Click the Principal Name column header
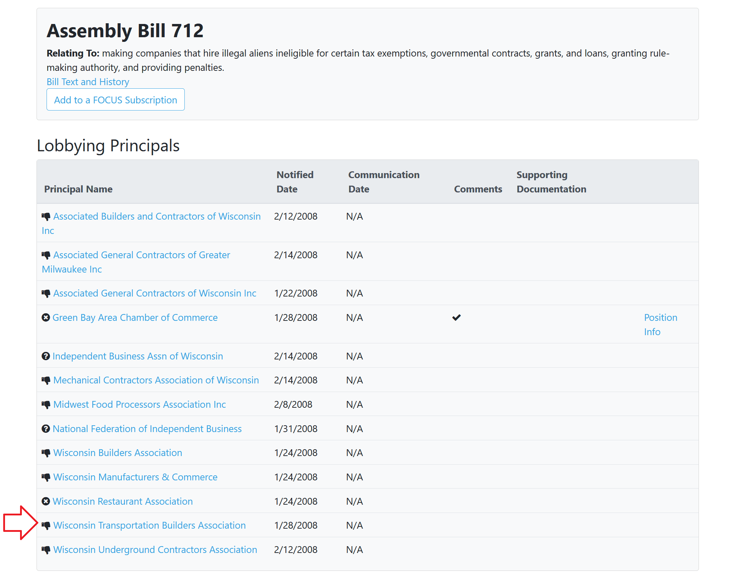Screen dimensions: 739x583 tap(78, 189)
